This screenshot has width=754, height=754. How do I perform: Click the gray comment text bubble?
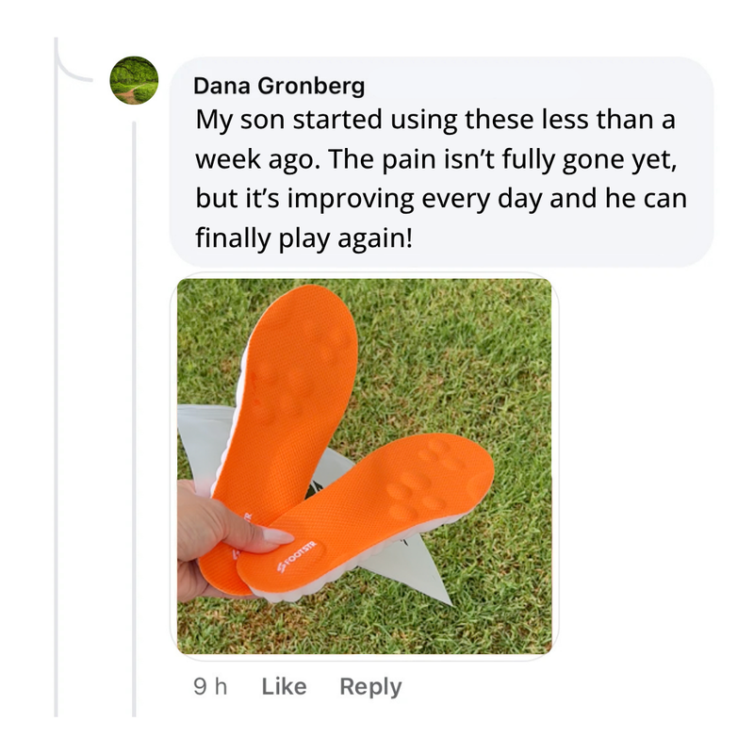[x=441, y=161]
